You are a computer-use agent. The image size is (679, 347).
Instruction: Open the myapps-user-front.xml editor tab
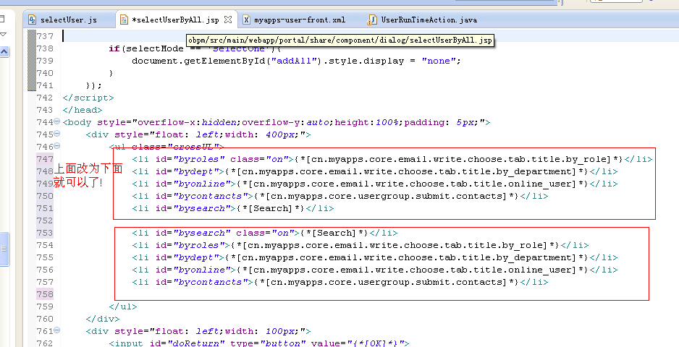tap(300, 20)
